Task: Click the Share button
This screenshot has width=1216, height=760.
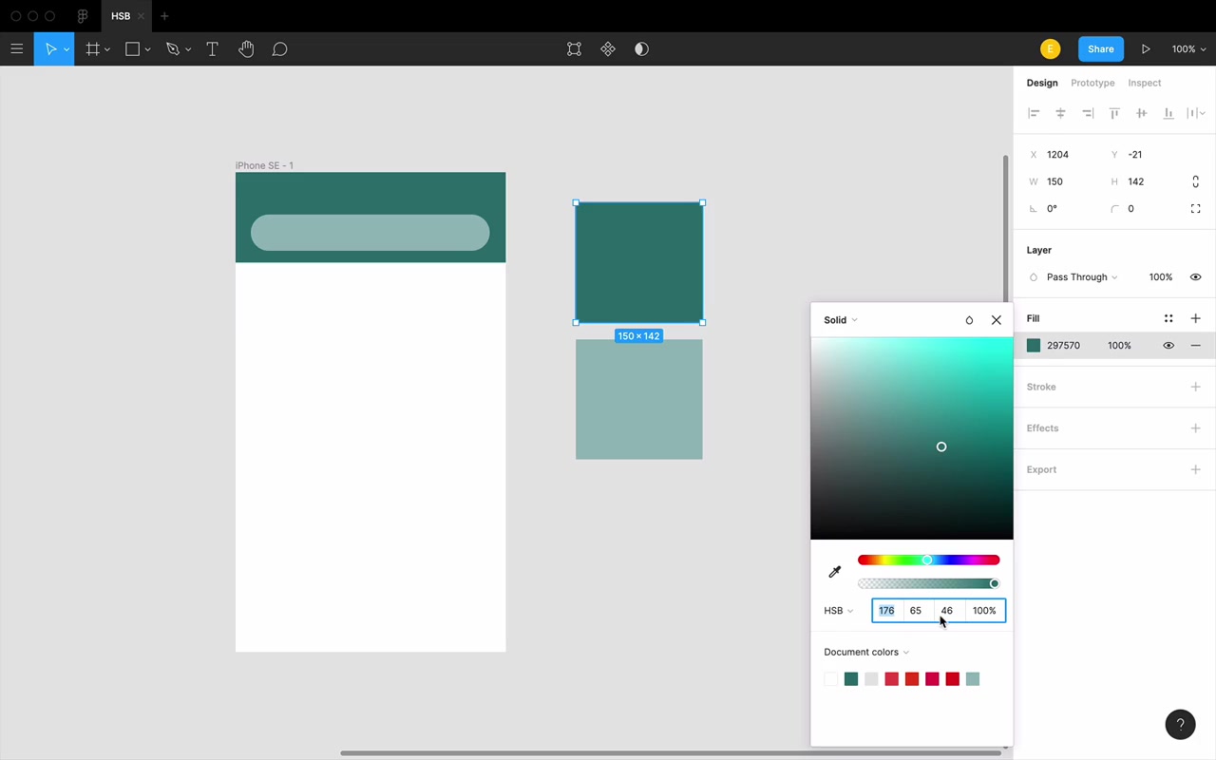Action: click(x=1101, y=49)
